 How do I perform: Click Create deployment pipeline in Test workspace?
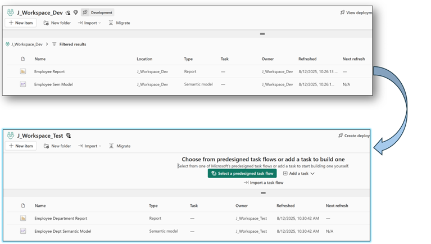355,135
